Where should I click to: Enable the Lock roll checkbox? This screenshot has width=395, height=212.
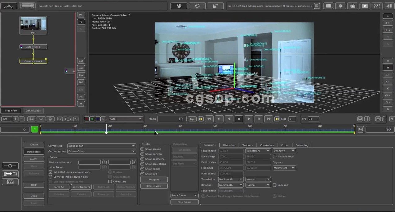coord(274,185)
